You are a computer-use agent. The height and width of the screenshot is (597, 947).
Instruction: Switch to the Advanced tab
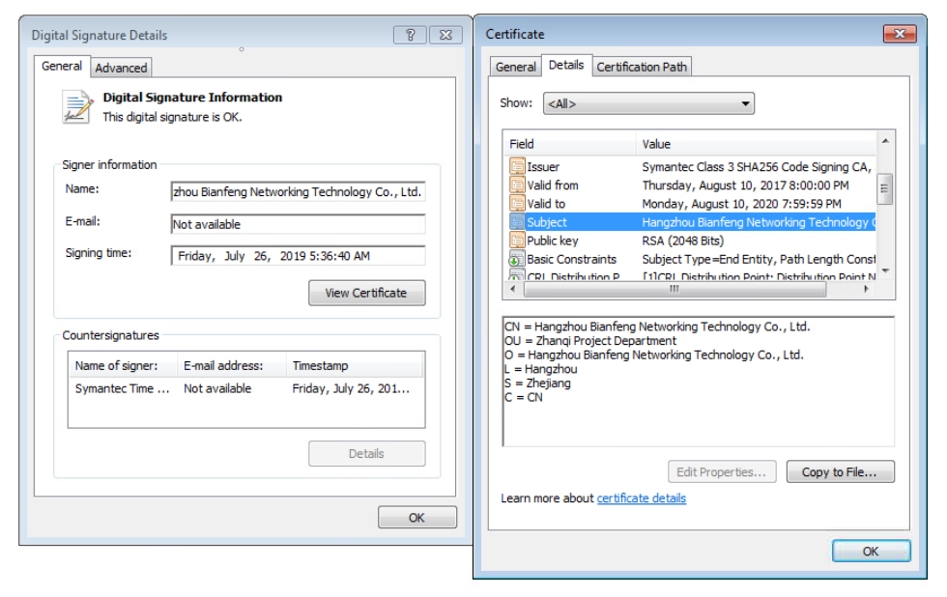(x=121, y=68)
